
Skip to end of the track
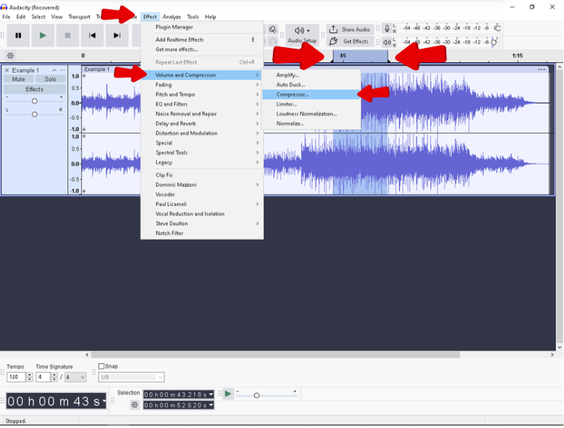[x=116, y=35]
